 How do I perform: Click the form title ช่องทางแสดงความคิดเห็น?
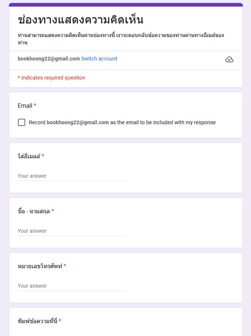tap(80, 20)
